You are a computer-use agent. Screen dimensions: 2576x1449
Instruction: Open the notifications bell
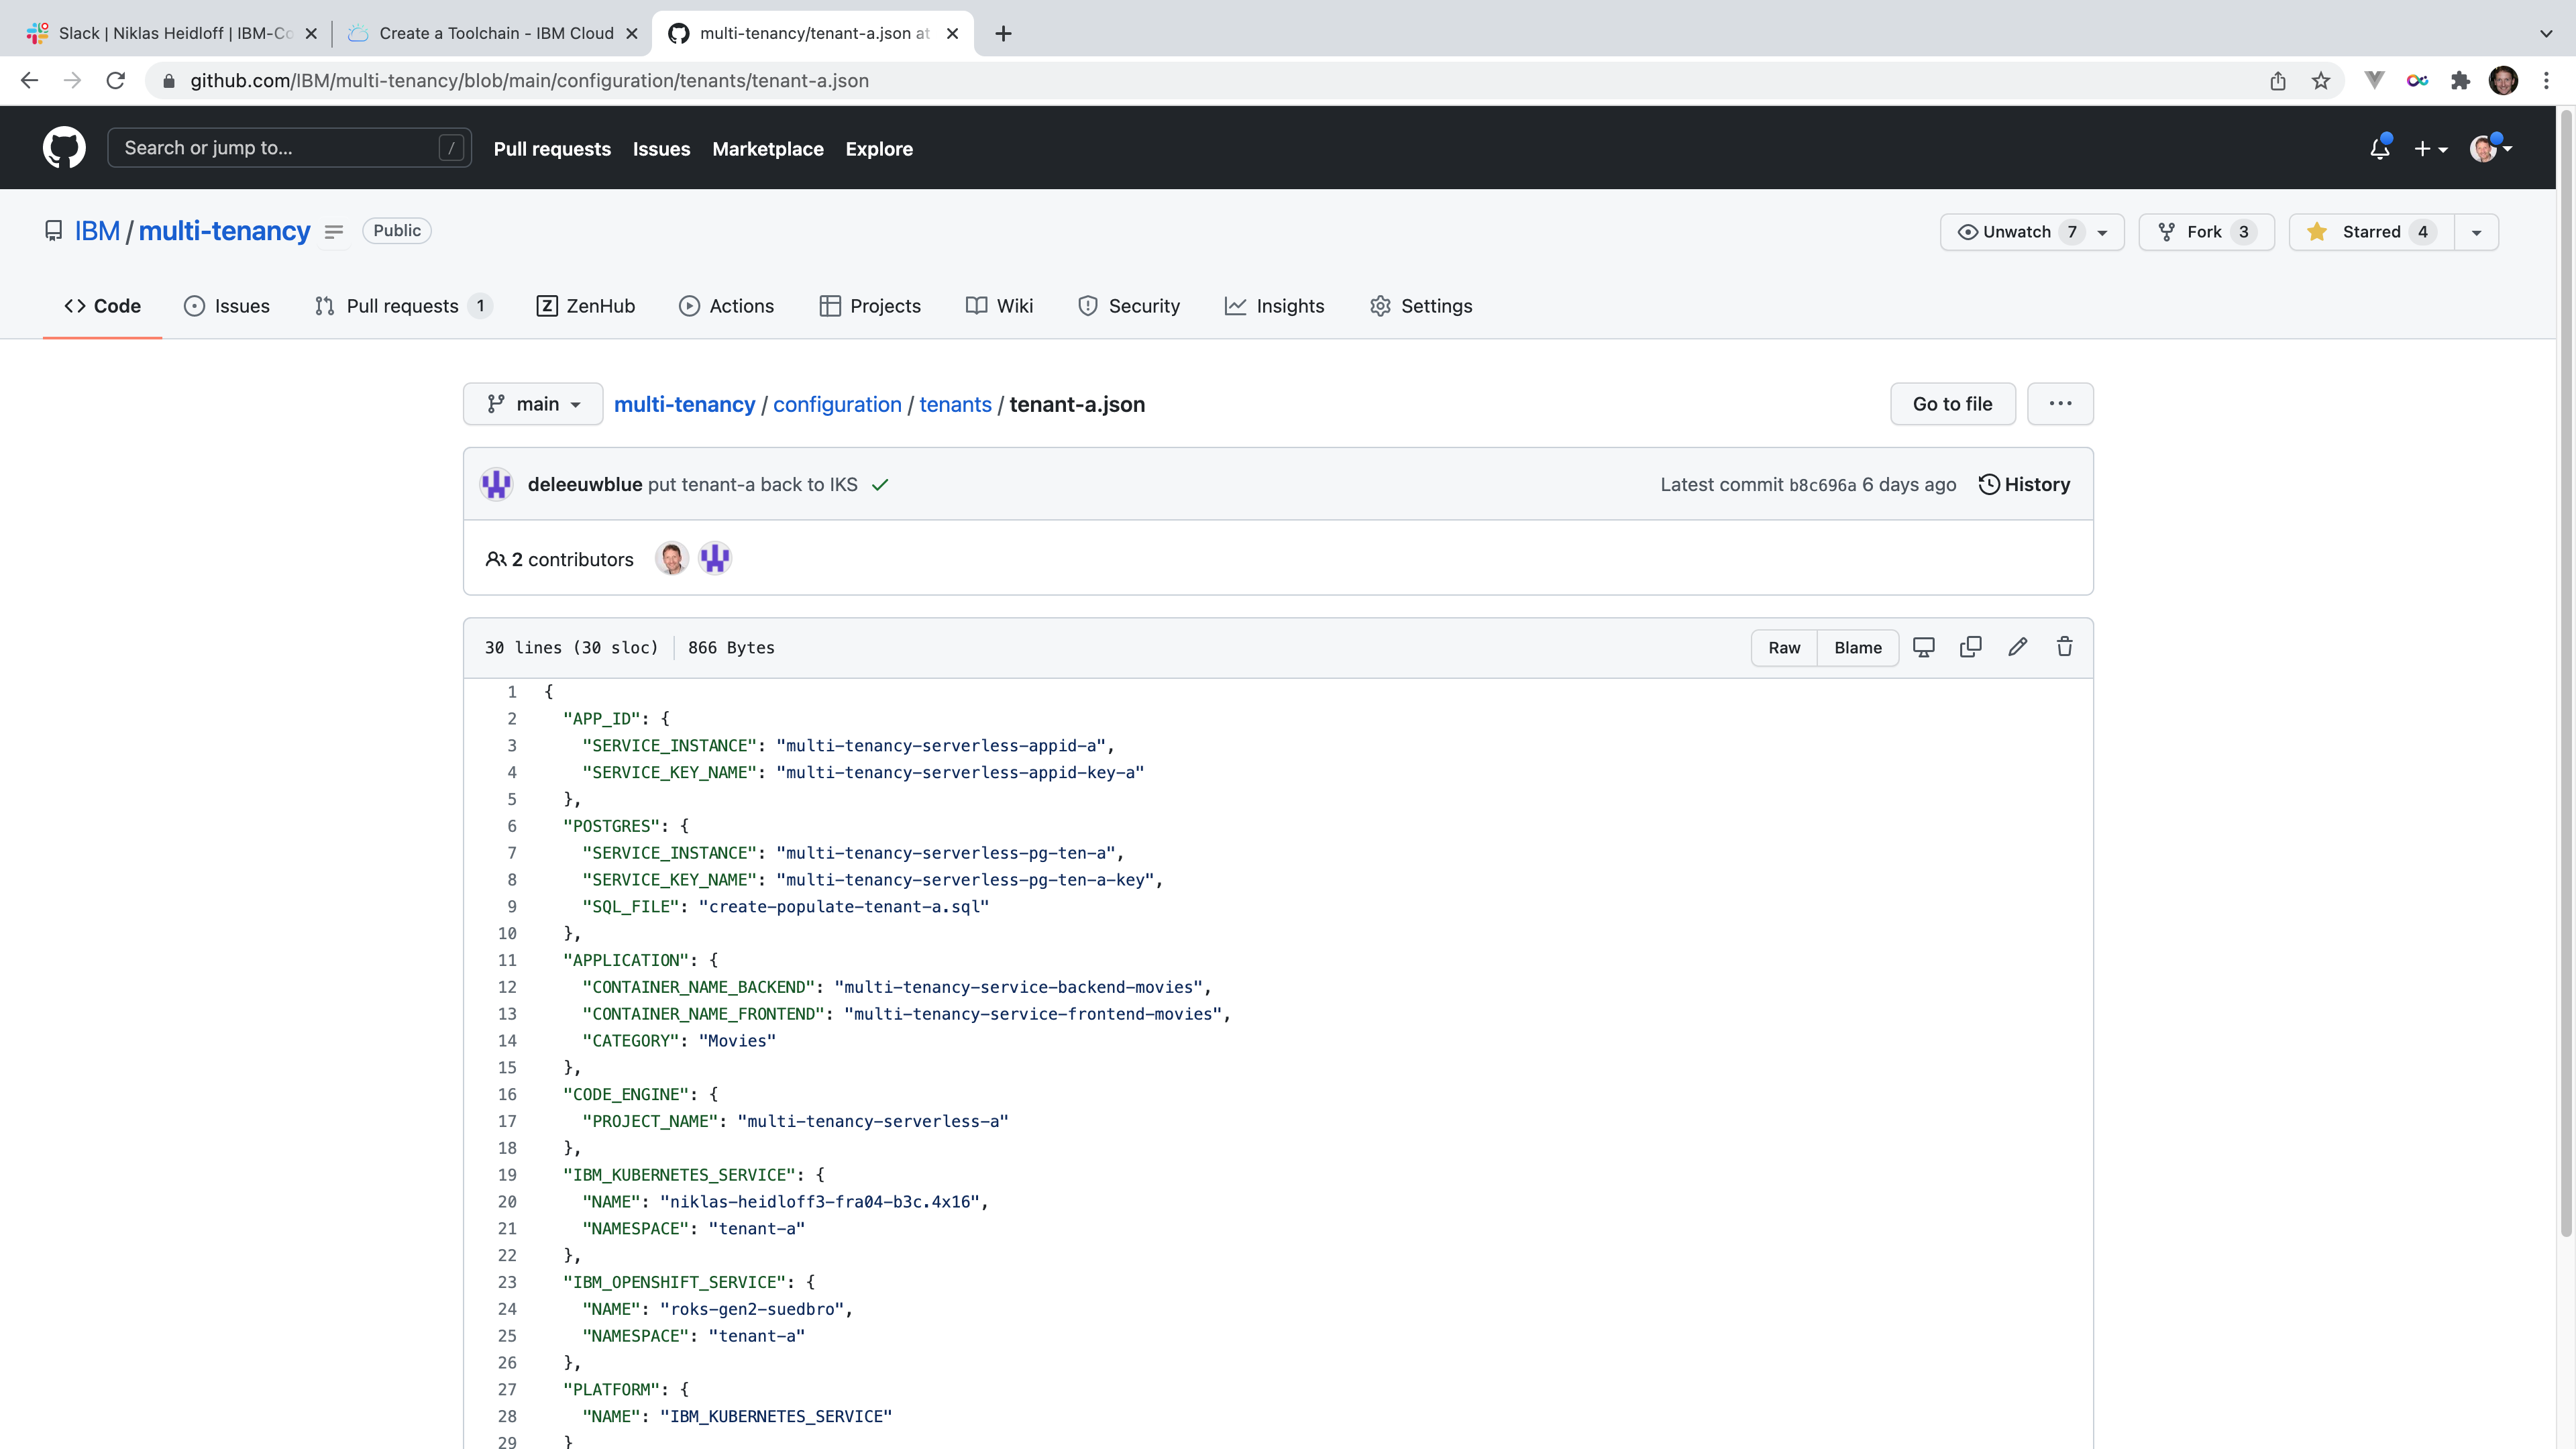pos(2379,148)
